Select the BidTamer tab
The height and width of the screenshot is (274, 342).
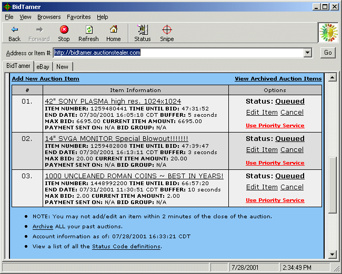tap(18, 66)
